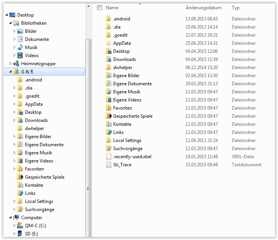
Task: Select Computer in the navigation tree
Action: point(32,218)
